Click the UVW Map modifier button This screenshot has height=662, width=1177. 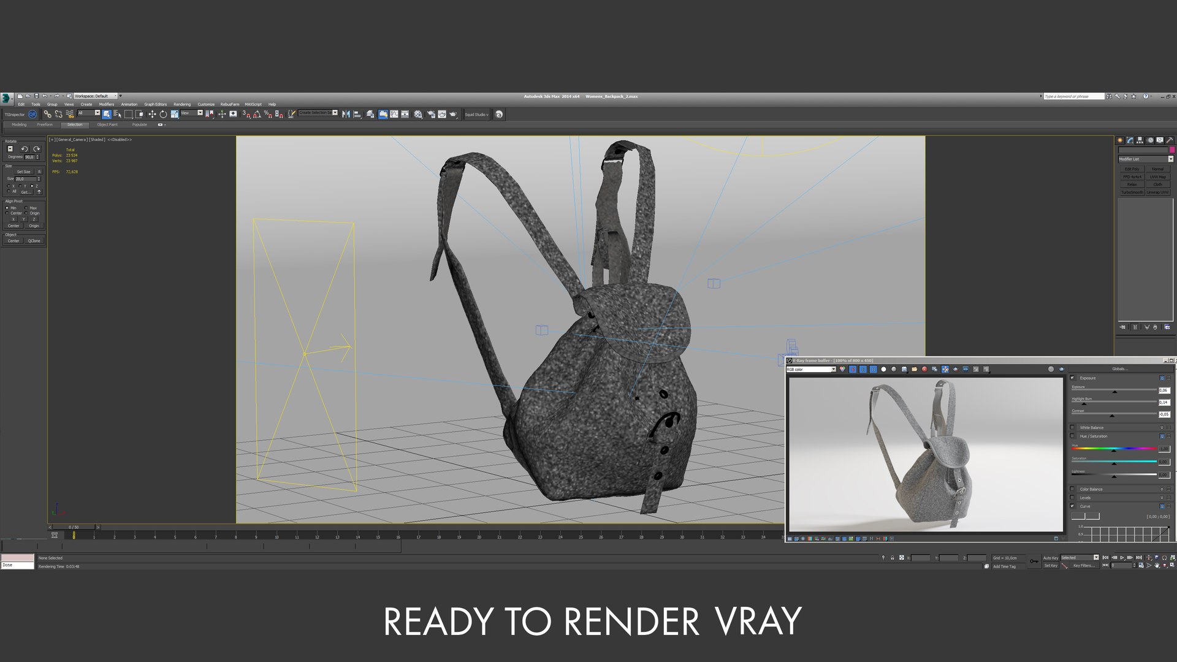click(1158, 177)
